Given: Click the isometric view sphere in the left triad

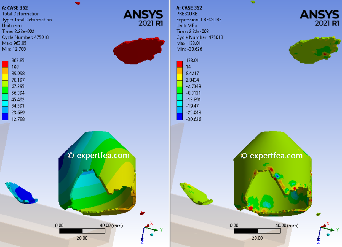Looking at the screenshot, I should [x=152, y=235].
